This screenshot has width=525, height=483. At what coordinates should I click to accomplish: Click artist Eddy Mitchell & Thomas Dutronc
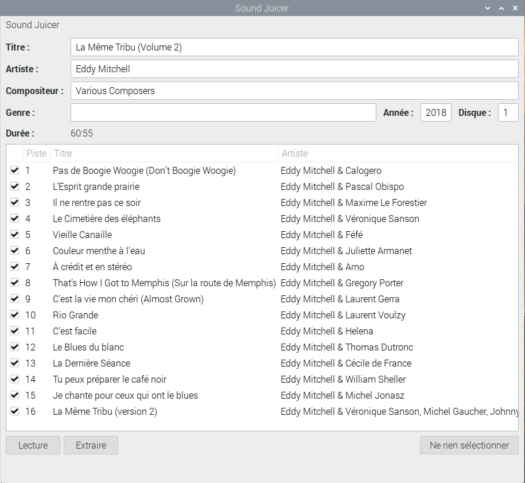[x=347, y=347]
